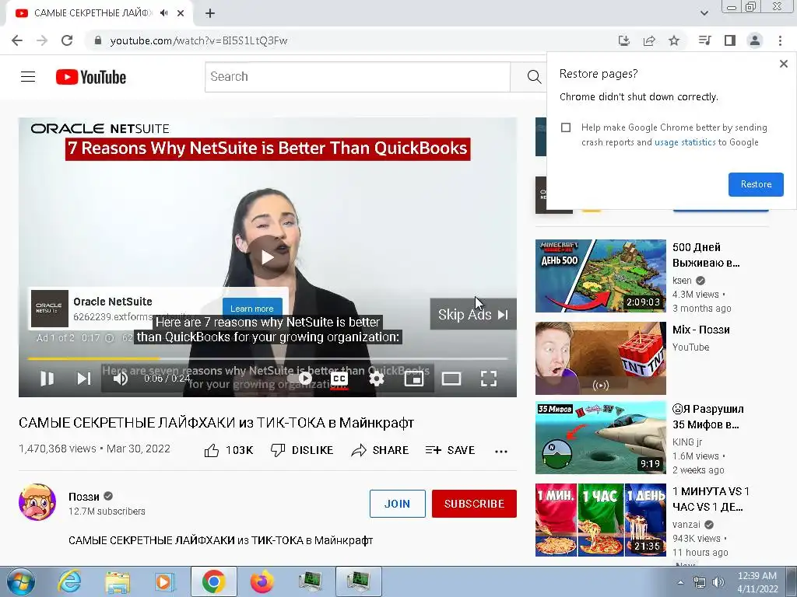The image size is (797, 597).
Task: Mute the tab via its speaker icon
Action: point(163,13)
